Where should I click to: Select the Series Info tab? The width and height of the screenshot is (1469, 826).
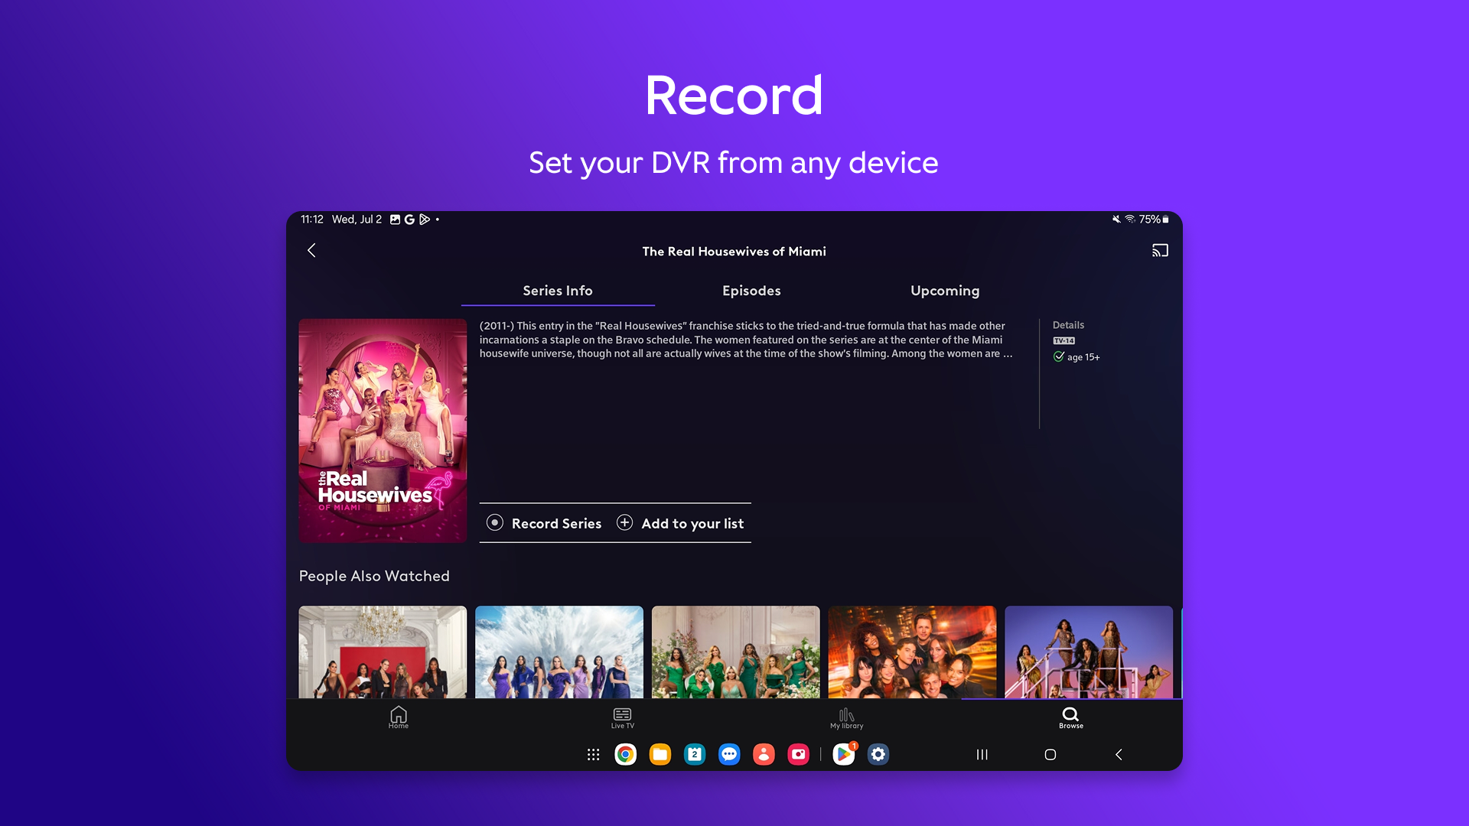(558, 291)
